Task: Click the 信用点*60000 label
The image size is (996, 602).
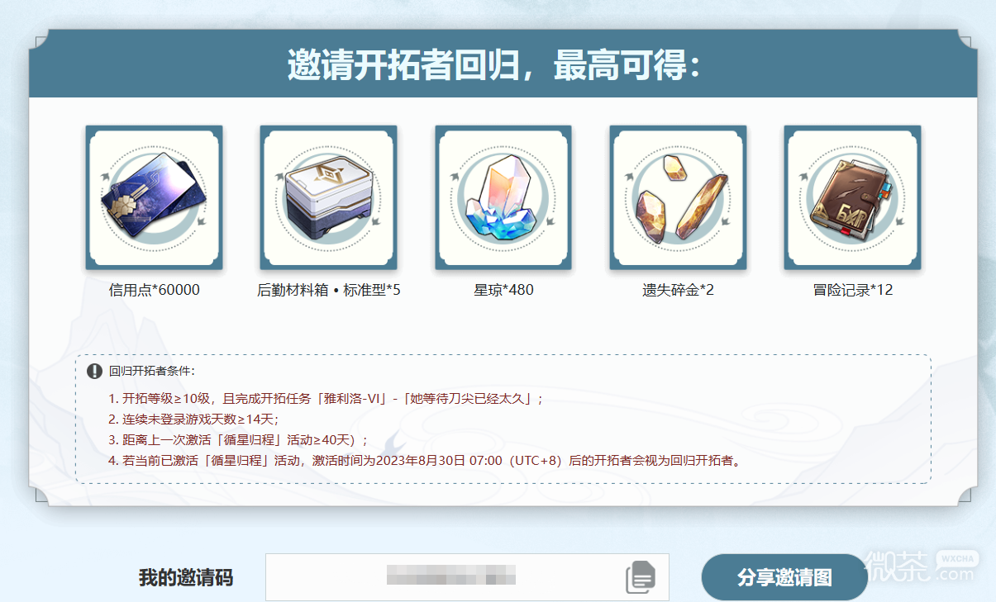Action: click(x=155, y=290)
